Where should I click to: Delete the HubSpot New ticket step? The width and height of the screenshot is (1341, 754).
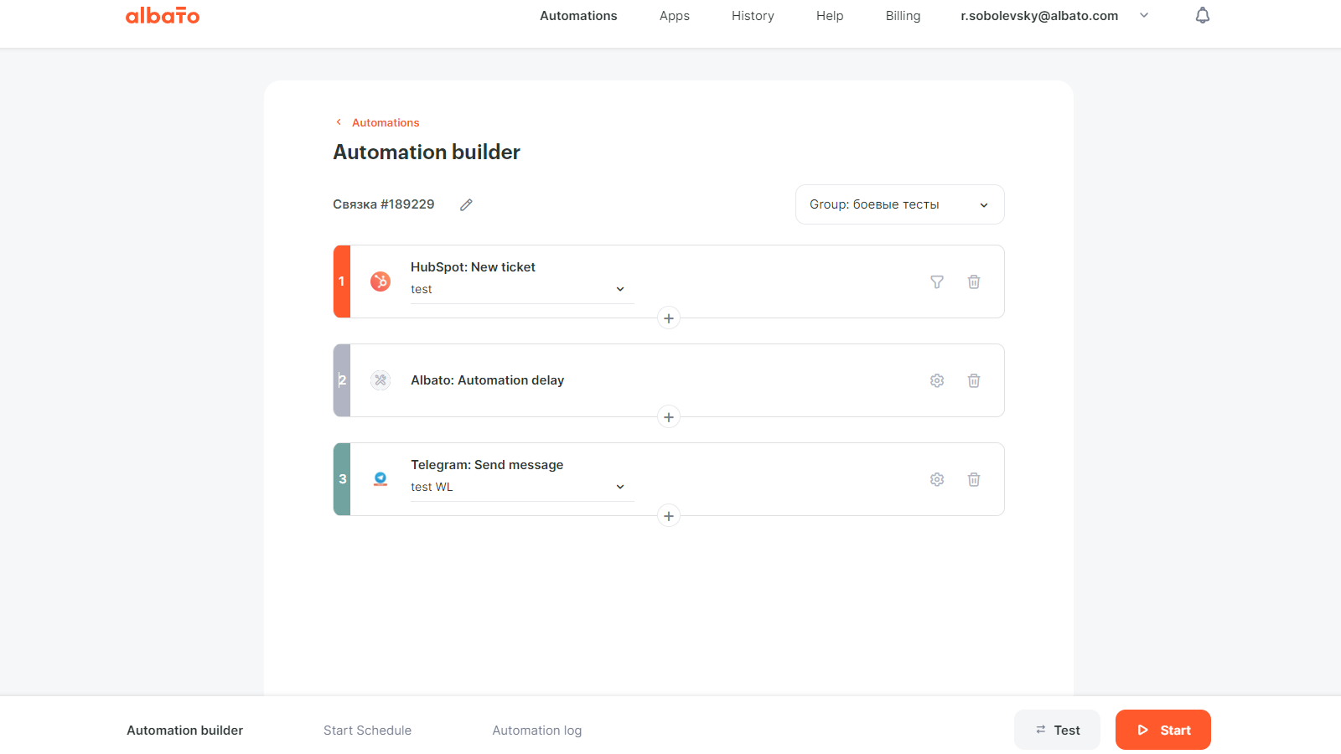click(x=974, y=282)
